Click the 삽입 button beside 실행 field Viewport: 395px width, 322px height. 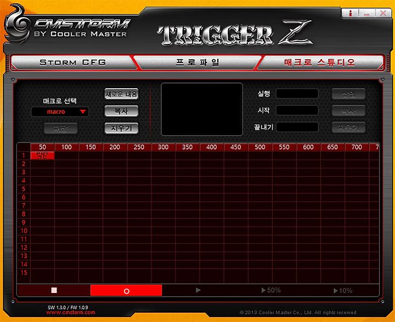point(349,94)
